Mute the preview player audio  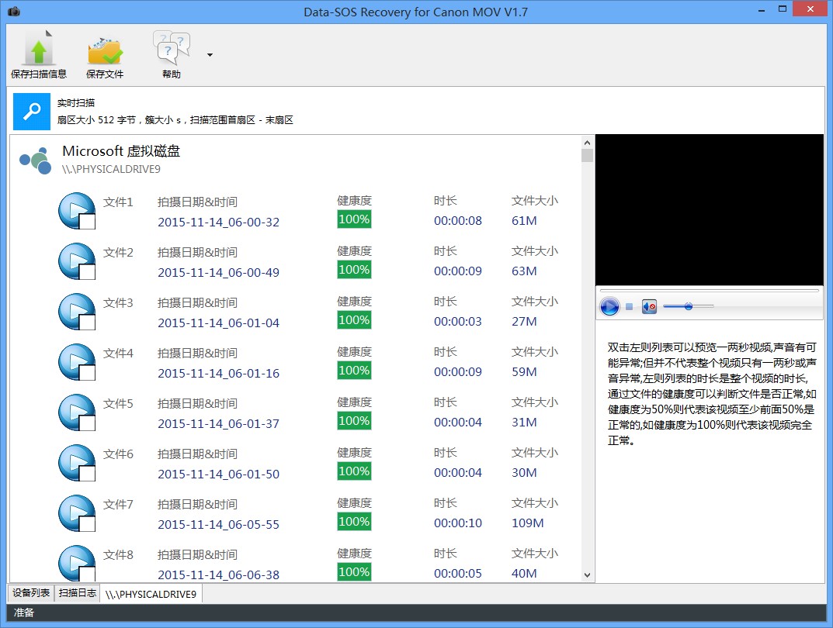tap(650, 307)
